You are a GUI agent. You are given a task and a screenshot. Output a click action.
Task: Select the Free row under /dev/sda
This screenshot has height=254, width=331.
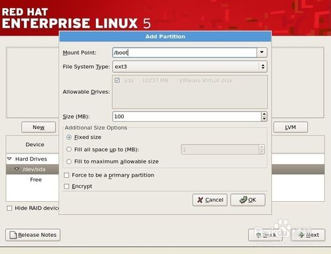tap(32, 179)
